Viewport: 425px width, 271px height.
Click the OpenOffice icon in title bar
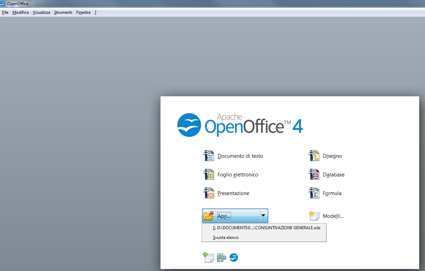[x=3, y=4]
